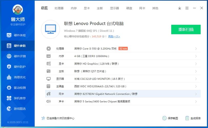
Task: Select 硬件参数 in the sidebar
Action: pyautogui.click(x=18, y=46)
